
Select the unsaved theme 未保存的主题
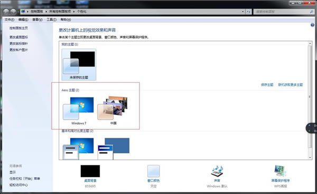79,64
